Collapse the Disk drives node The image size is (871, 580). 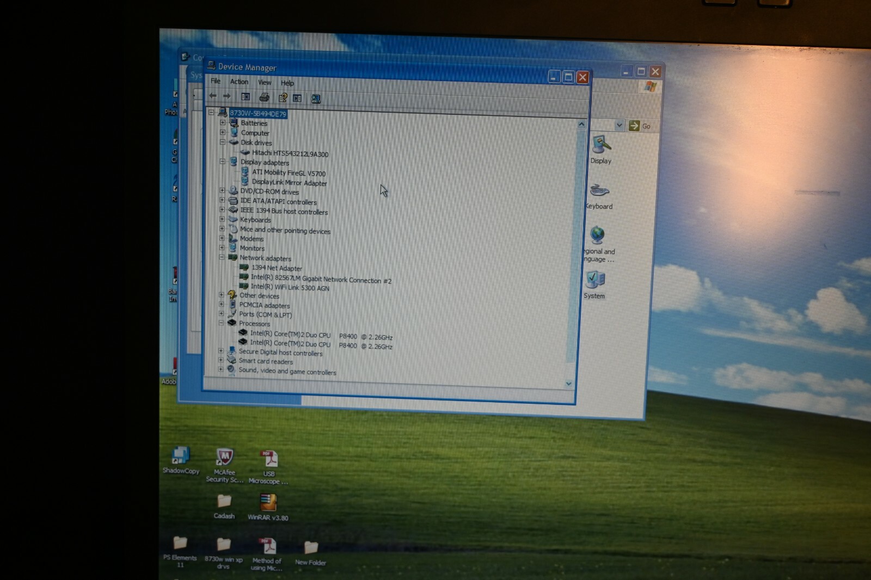pyautogui.click(x=222, y=142)
